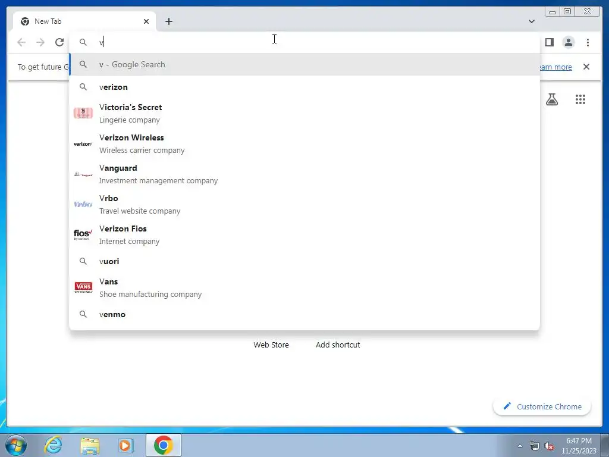The width and height of the screenshot is (609, 457).
Task: Click the Victoria's Secret logo thumbnail
Action: (x=83, y=113)
